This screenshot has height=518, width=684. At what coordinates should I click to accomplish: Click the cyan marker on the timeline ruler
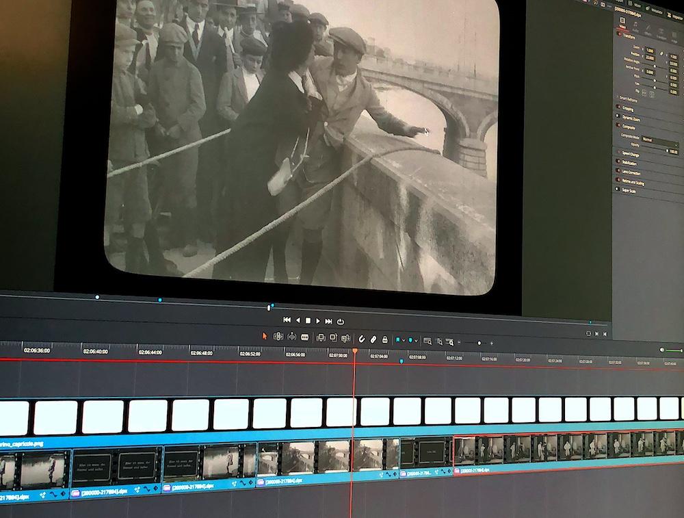coord(402,361)
